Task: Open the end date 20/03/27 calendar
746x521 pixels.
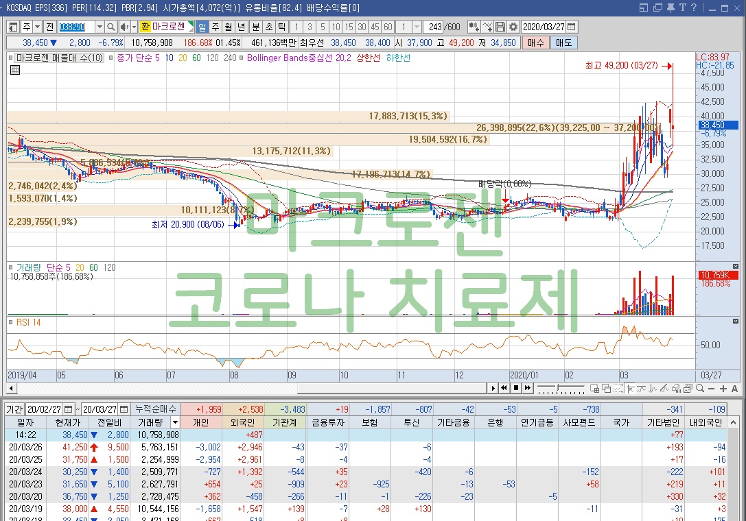Action: 124,409
